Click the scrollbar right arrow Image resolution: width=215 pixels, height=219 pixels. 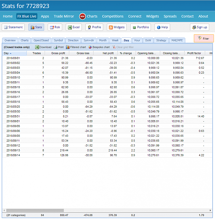pos(210,210)
